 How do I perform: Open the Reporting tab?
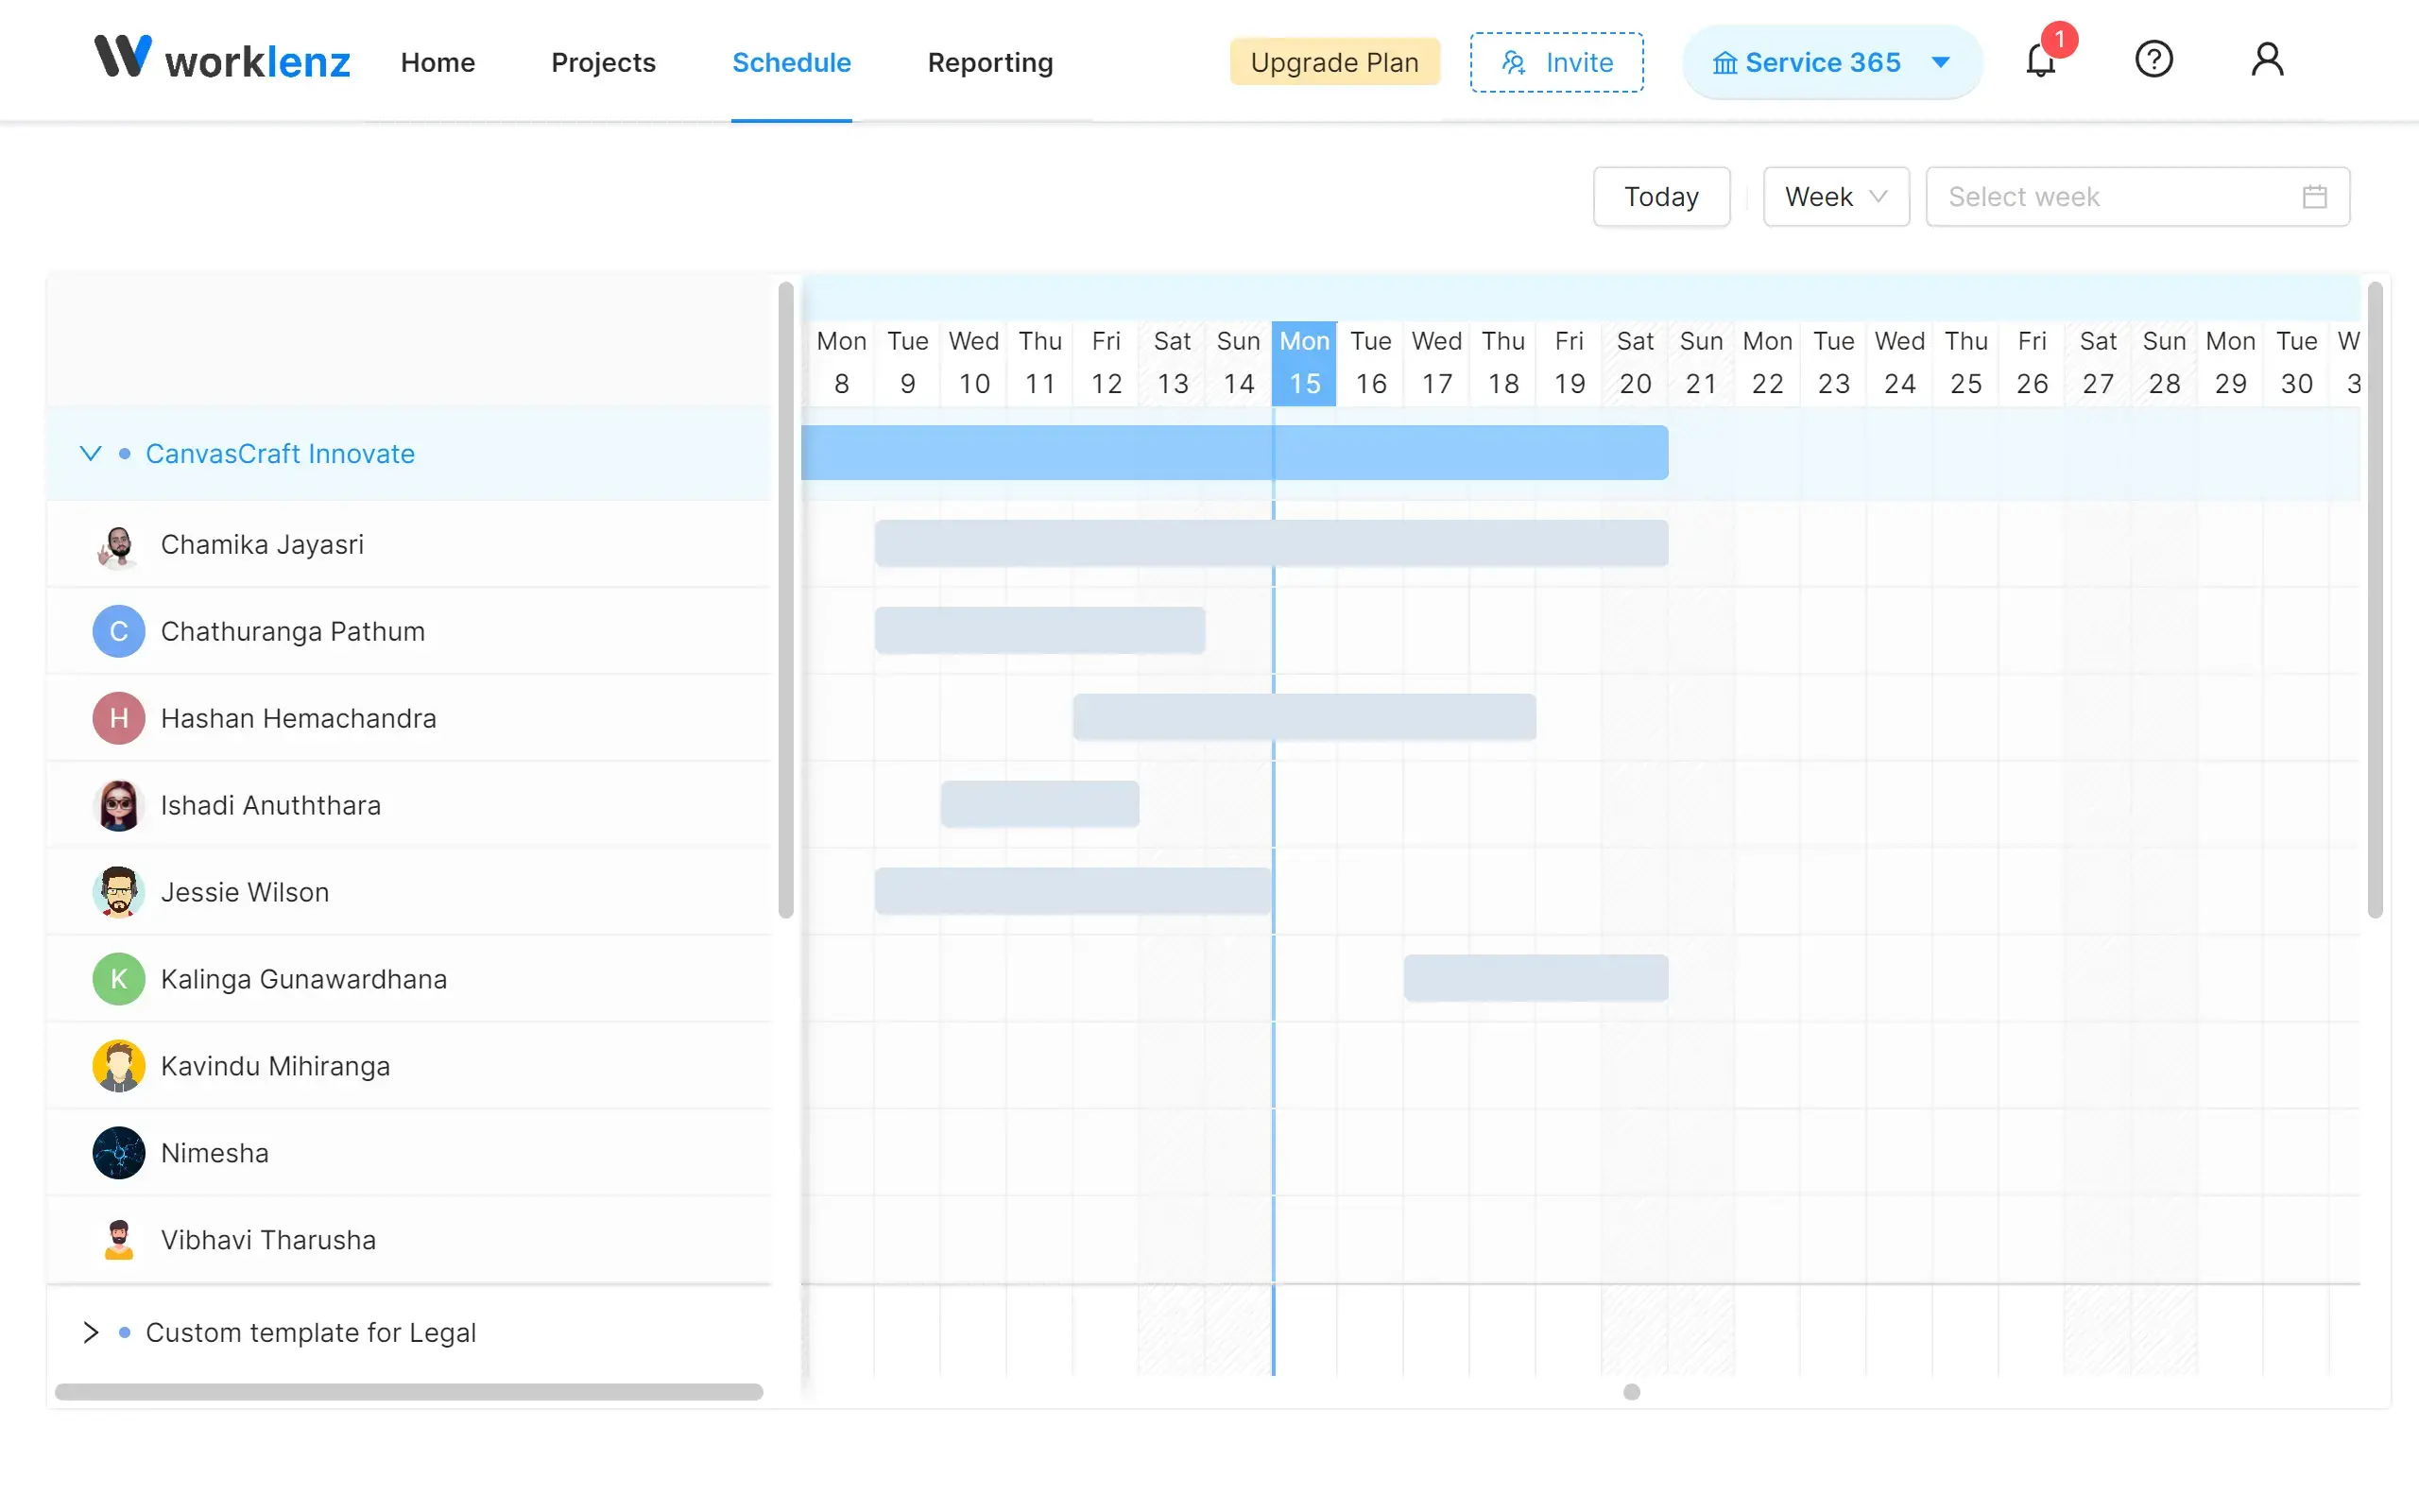[989, 62]
